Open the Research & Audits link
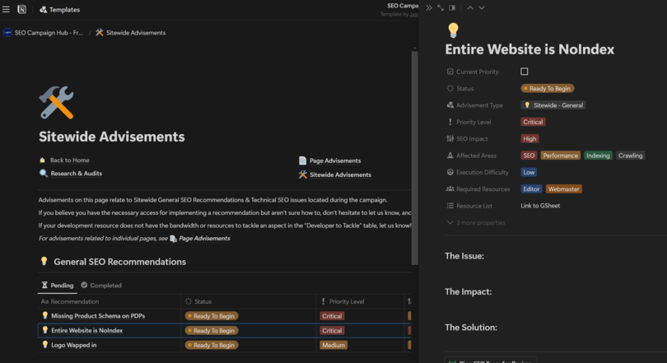 (x=76, y=174)
